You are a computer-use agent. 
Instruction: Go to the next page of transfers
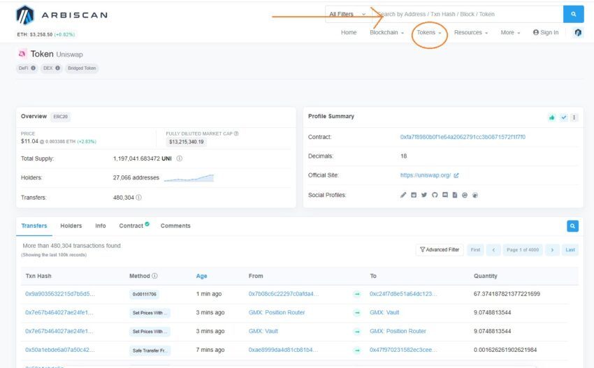[552, 249]
